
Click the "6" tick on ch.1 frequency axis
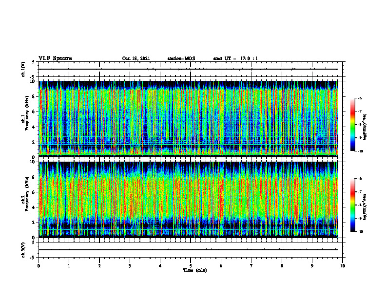[x=34, y=112]
